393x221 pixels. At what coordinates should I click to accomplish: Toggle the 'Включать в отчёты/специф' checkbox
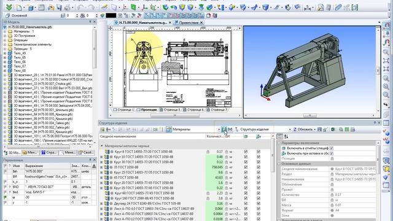332,148
